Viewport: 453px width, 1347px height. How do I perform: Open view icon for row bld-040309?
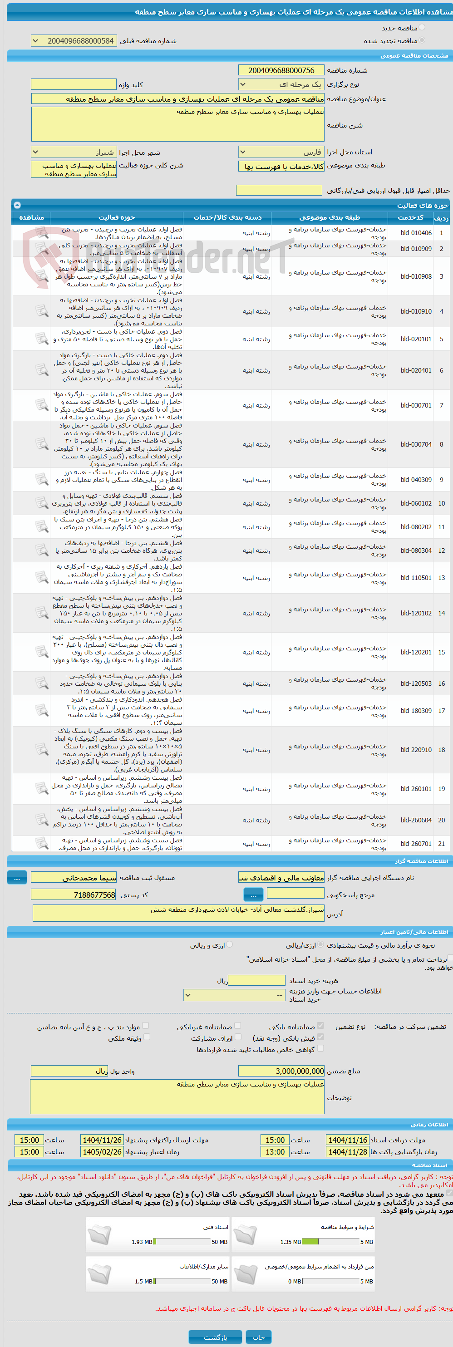(42, 480)
